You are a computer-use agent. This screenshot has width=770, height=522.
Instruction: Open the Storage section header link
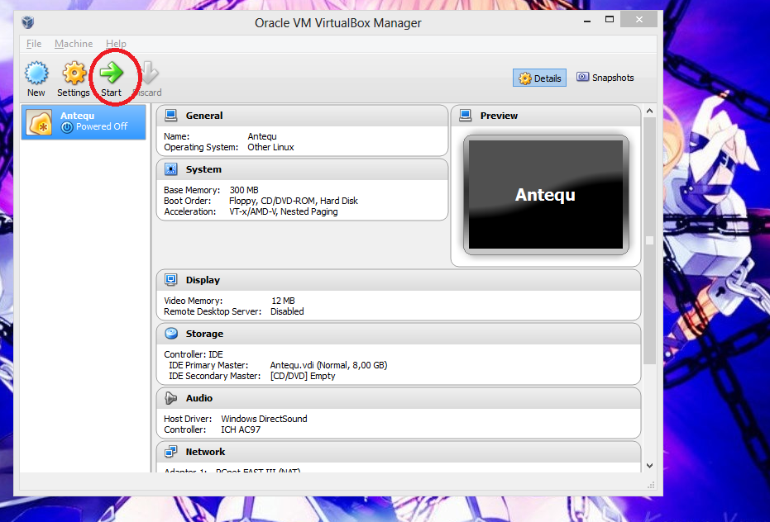click(x=204, y=334)
